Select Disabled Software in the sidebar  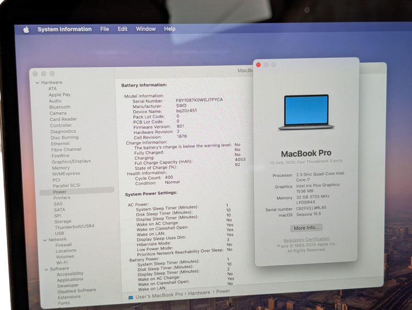(77, 291)
